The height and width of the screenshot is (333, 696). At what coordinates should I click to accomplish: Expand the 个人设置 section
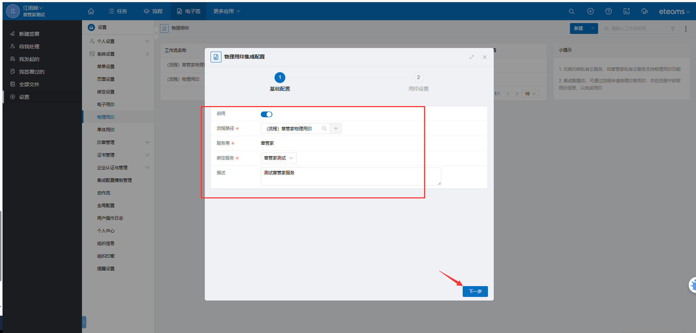(x=147, y=41)
